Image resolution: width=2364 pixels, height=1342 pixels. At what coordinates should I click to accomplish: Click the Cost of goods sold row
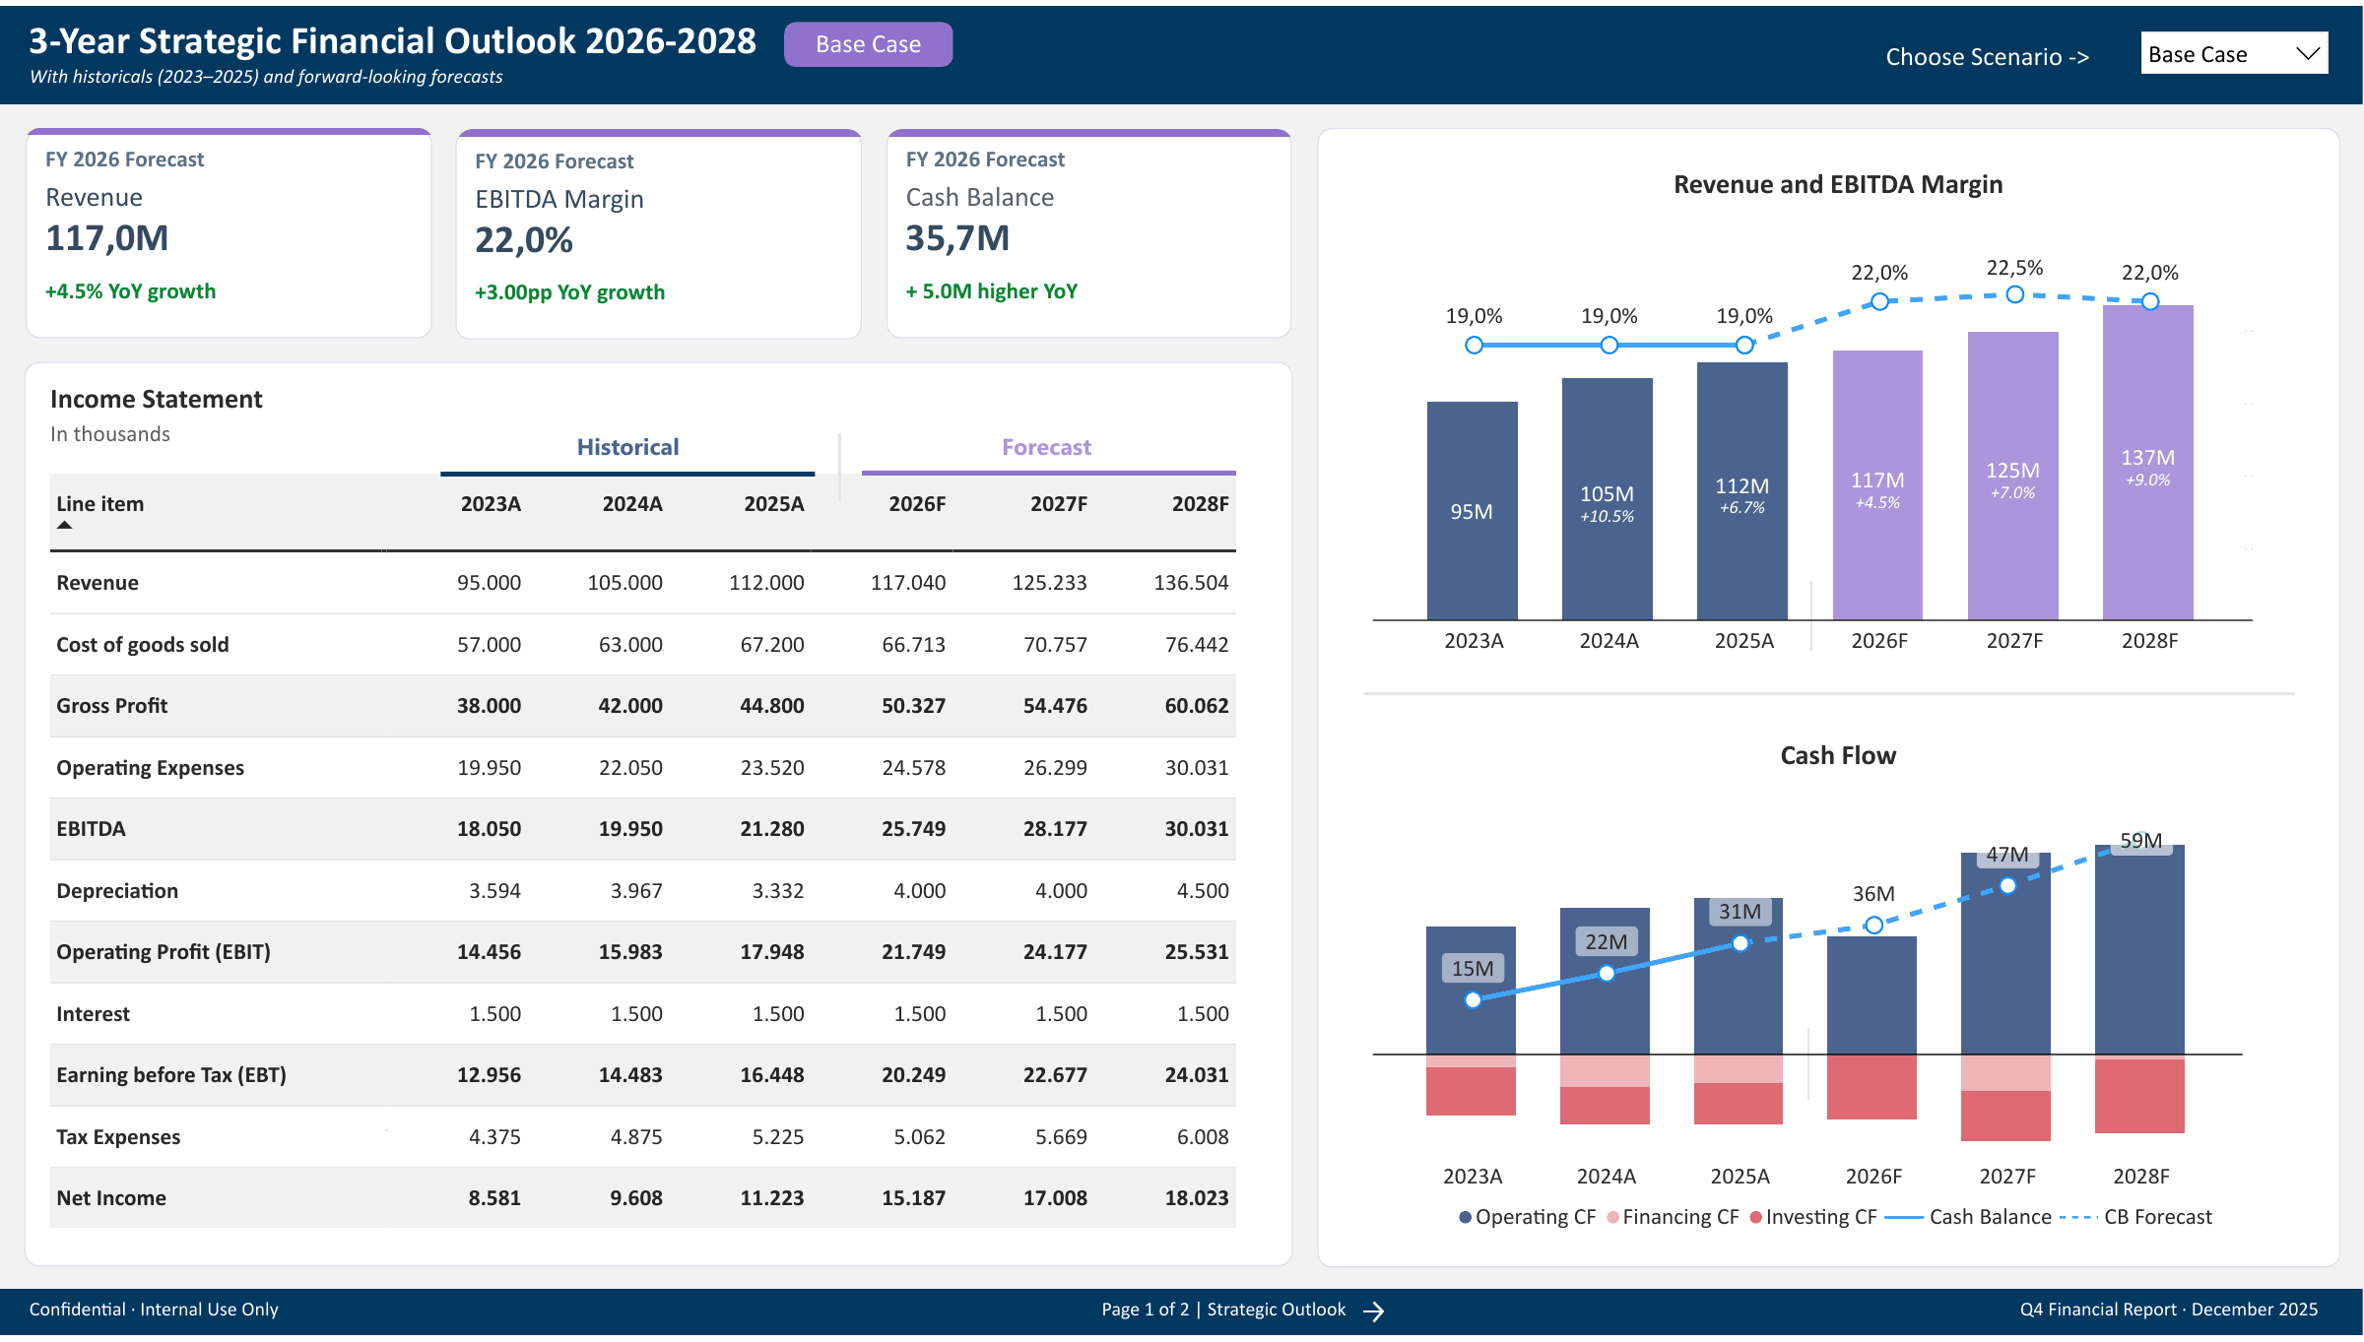click(x=643, y=644)
